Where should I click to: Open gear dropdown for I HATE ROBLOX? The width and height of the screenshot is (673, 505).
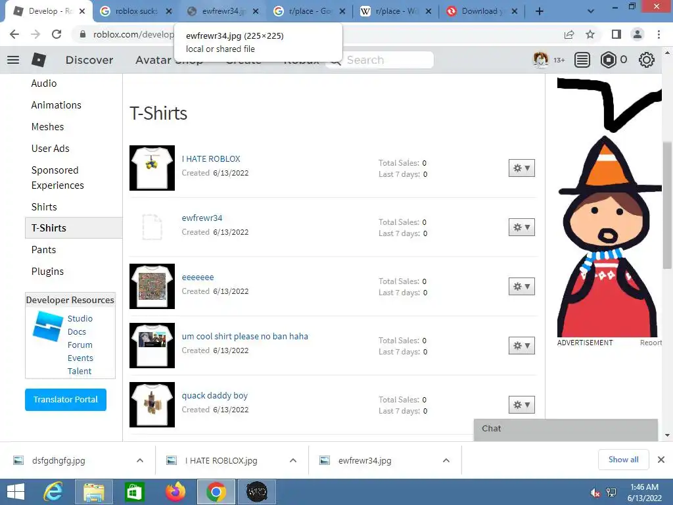coord(521,168)
